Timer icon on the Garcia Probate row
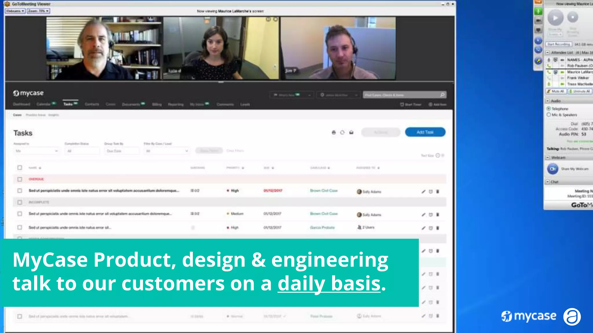Image resolution: width=593 pixels, height=333 pixels. coord(431,228)
